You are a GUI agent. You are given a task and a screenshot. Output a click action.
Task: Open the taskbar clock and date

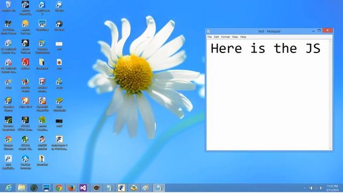(x=332, y=188)
